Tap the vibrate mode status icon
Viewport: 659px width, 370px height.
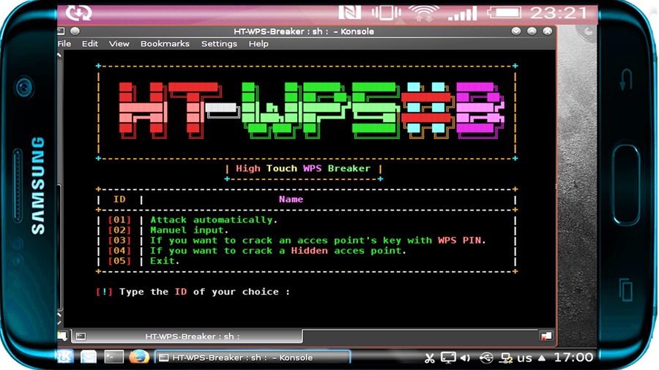(386, 13)
